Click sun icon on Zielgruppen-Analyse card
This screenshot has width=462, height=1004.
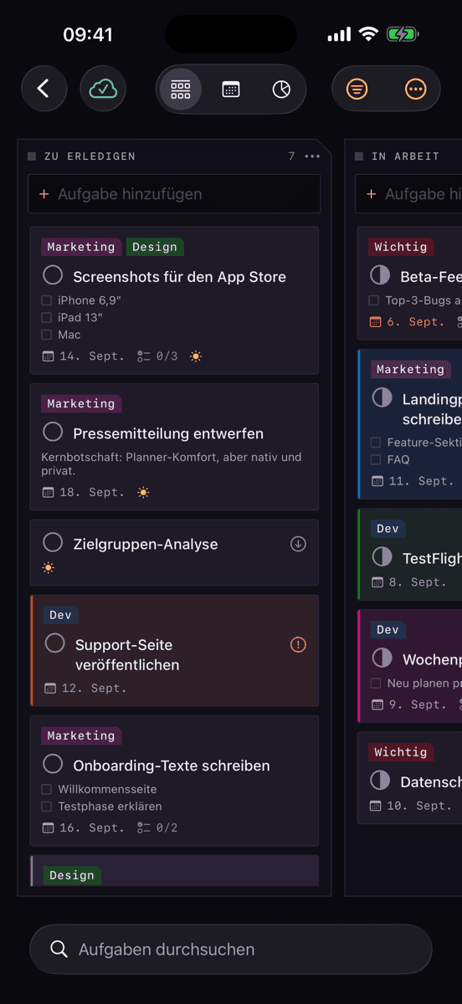[49, 568]
